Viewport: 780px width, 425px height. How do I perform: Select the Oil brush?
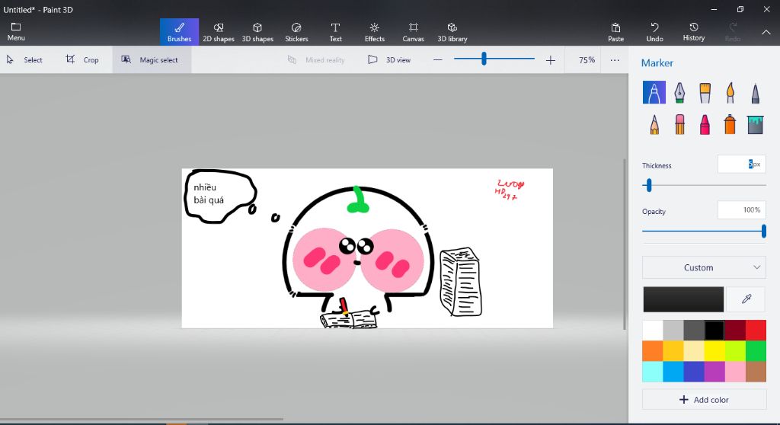705,93
